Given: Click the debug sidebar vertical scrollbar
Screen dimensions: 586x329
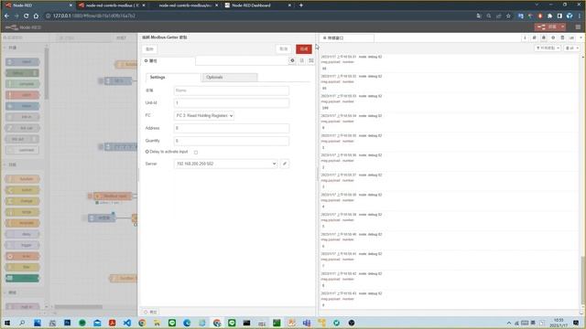Looking at the screenshot, I should point(582,280).
